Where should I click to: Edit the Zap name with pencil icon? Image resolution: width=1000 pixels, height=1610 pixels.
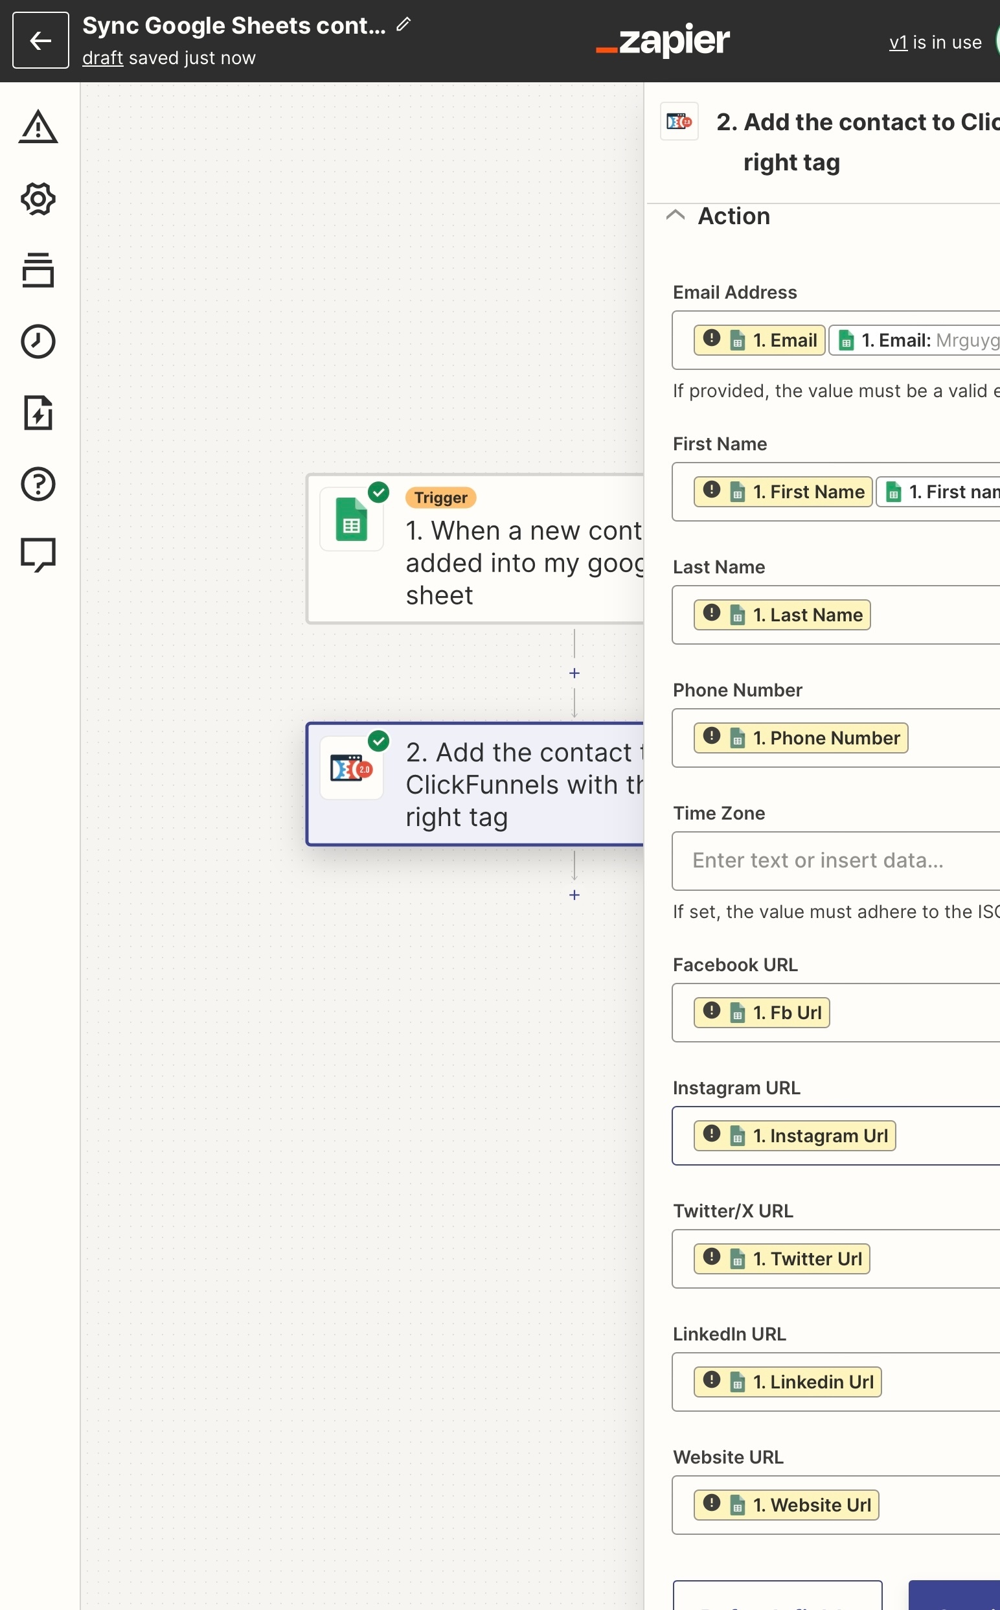403,25
